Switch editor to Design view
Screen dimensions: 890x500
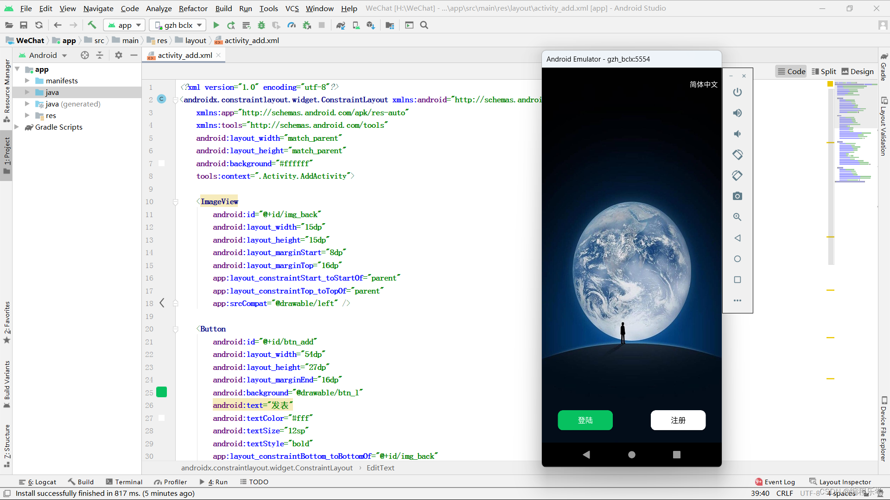click(x=858, y=71)
